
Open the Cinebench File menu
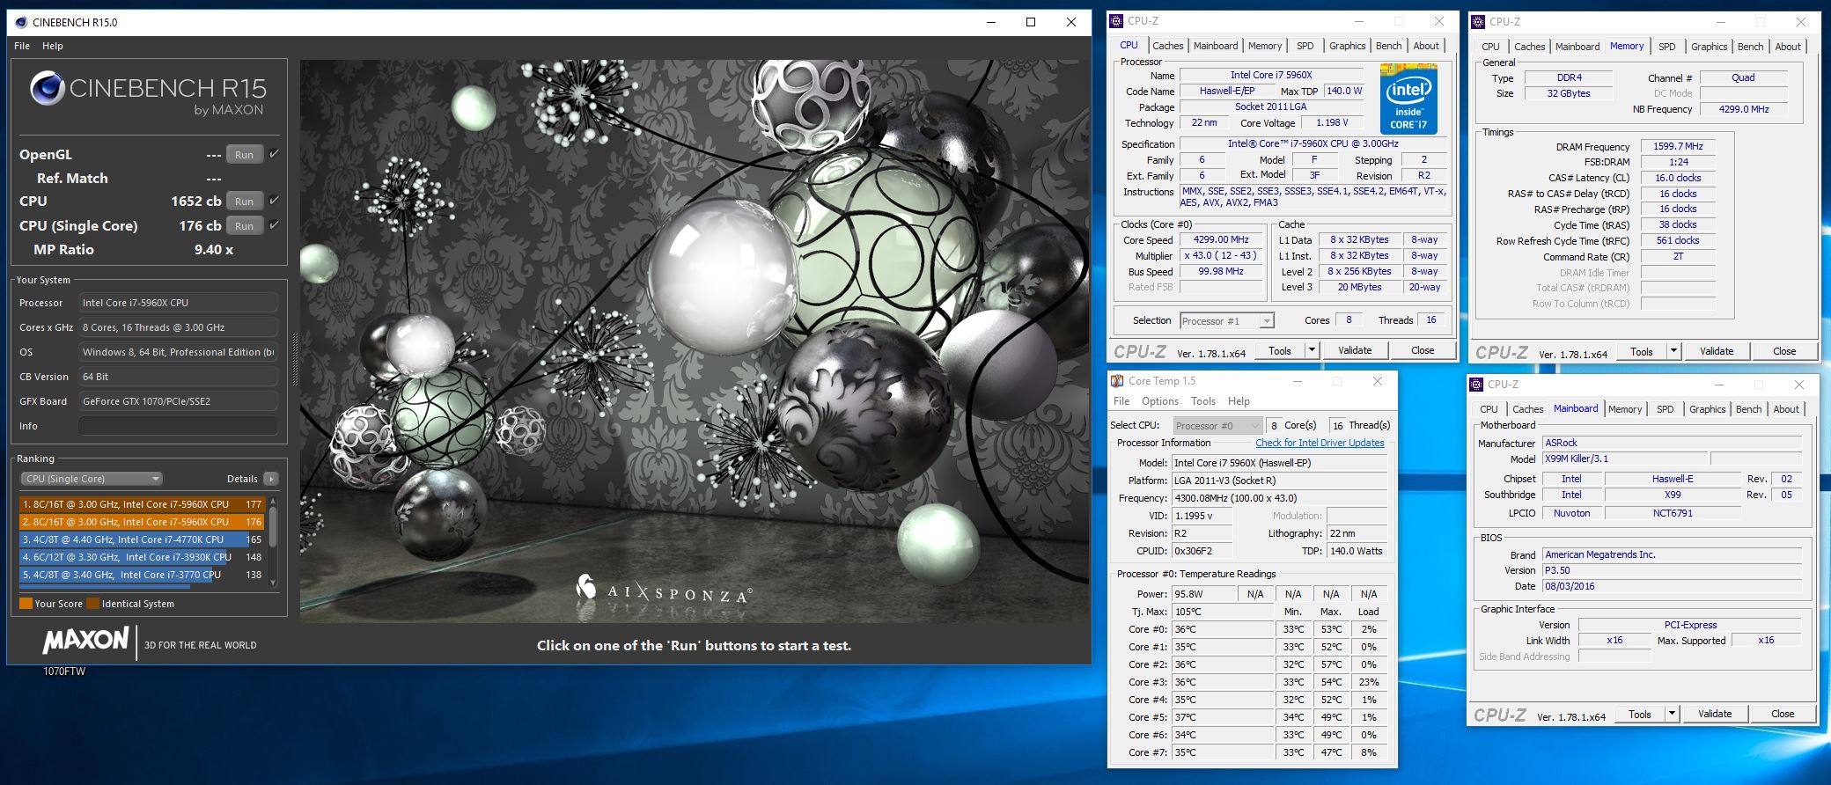click(x=22, y=46)
